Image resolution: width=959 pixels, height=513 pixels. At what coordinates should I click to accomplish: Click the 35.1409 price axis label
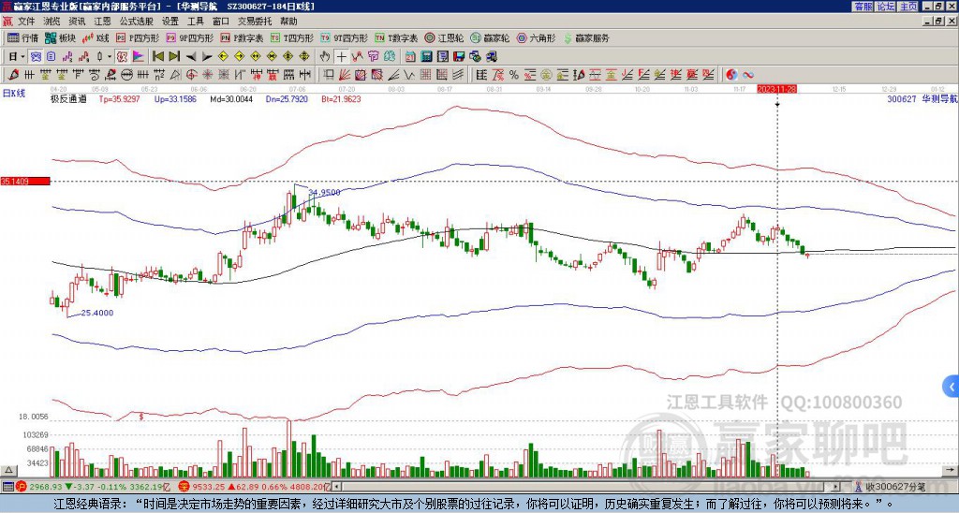point(25,181)
